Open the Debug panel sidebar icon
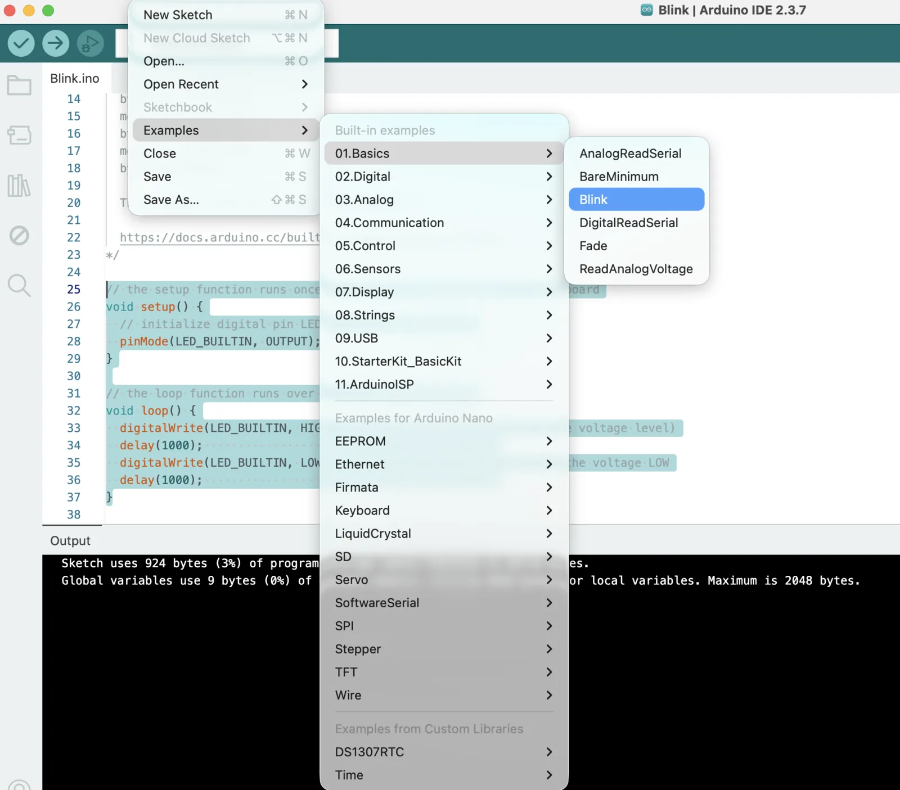The image size is (900, 790). [x=19, y=236]
